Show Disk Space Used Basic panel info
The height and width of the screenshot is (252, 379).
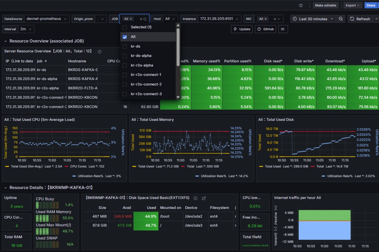196,198
